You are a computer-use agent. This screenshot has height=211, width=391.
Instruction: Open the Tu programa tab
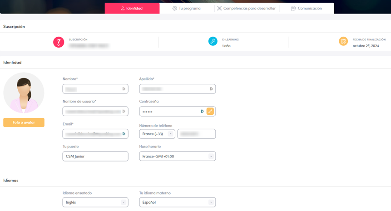click(x=187, y=8)
